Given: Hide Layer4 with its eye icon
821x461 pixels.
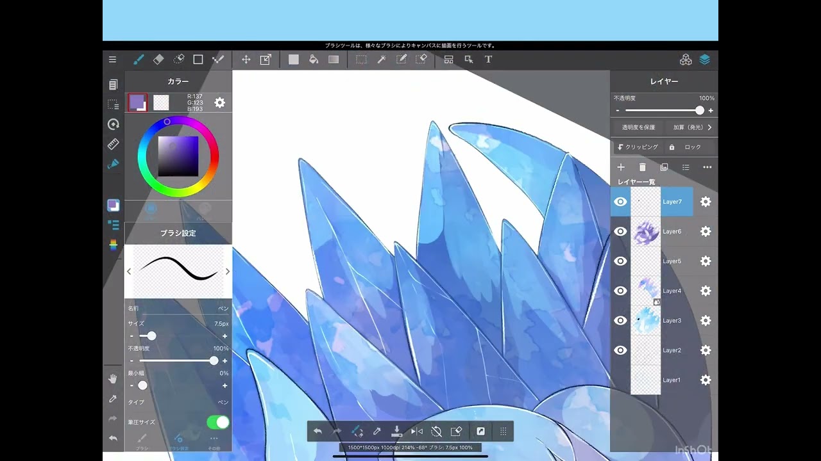Looking at the screenshot, I should [x=620, y=291].
